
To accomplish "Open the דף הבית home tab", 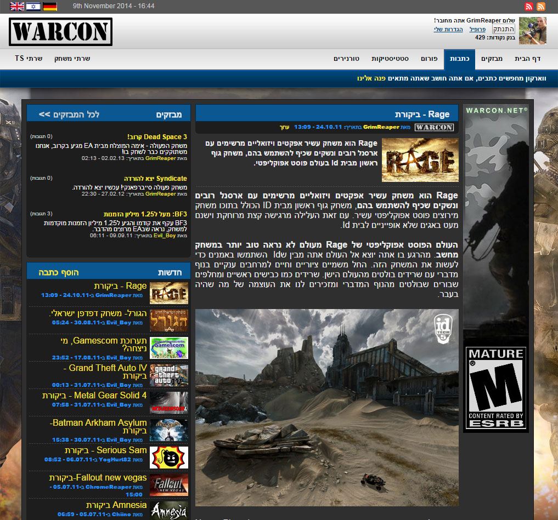I will coord(527,59).
